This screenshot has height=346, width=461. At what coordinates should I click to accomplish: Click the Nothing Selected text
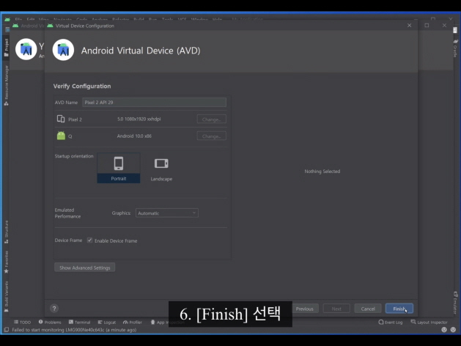coord(322,172)
